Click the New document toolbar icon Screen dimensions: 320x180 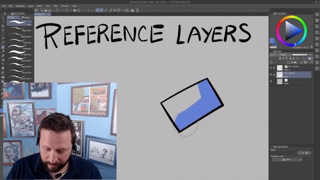point(42,10)
